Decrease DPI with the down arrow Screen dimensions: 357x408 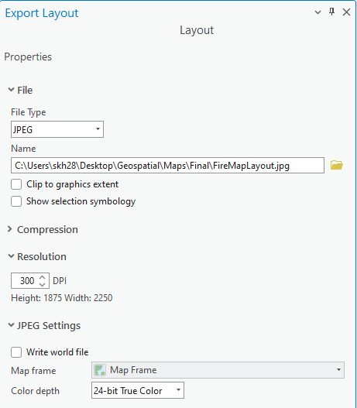(x=42, y=284)
